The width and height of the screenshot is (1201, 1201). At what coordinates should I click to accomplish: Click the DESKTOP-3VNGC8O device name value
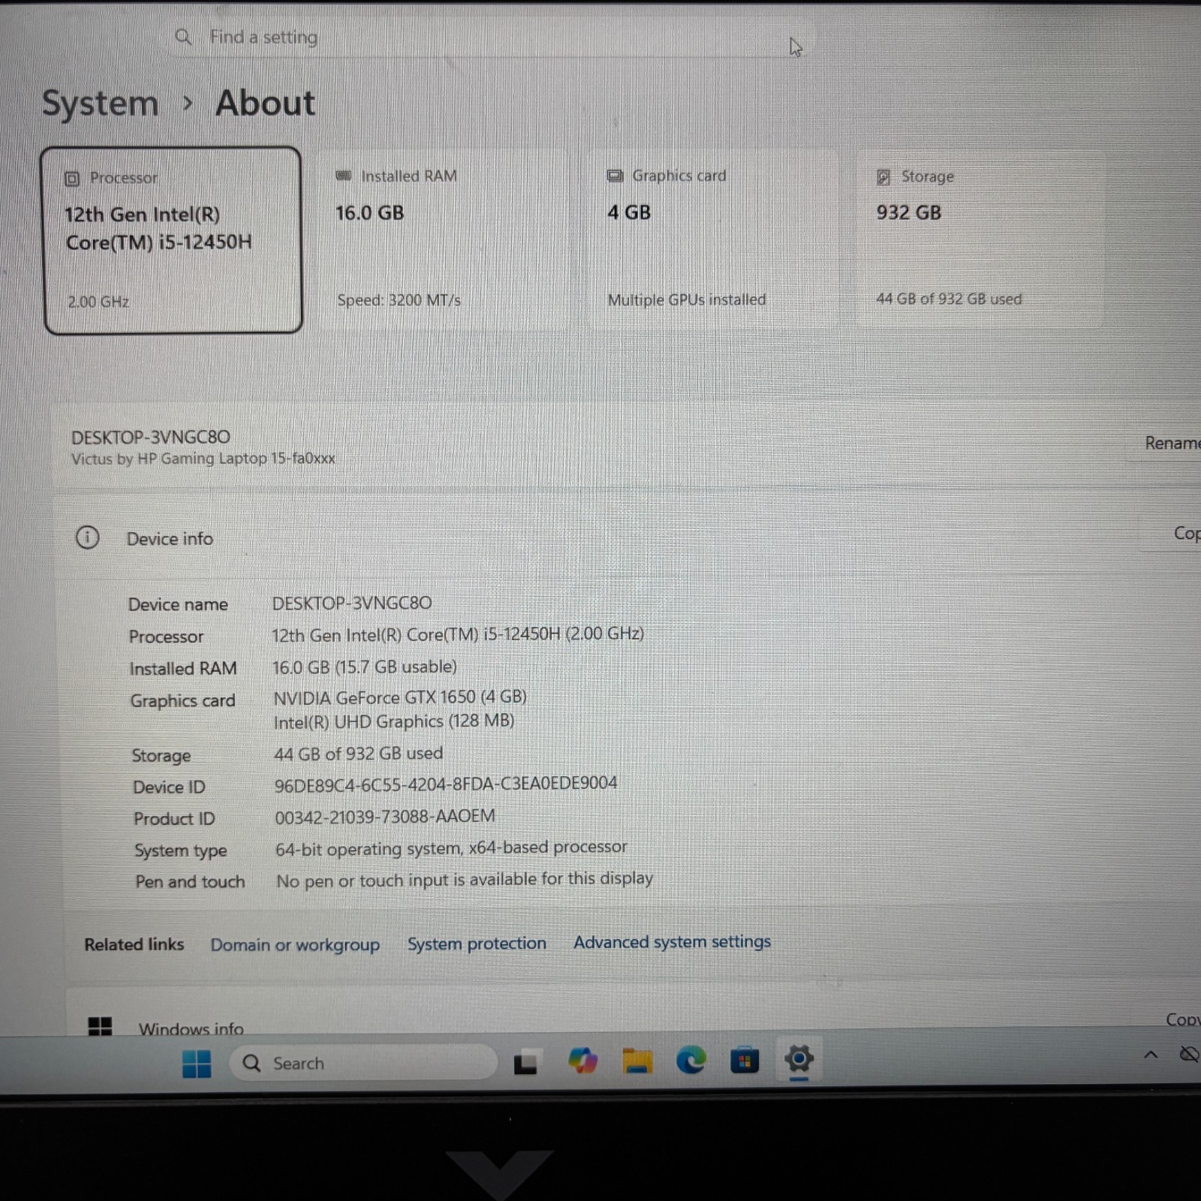point(352,603)
